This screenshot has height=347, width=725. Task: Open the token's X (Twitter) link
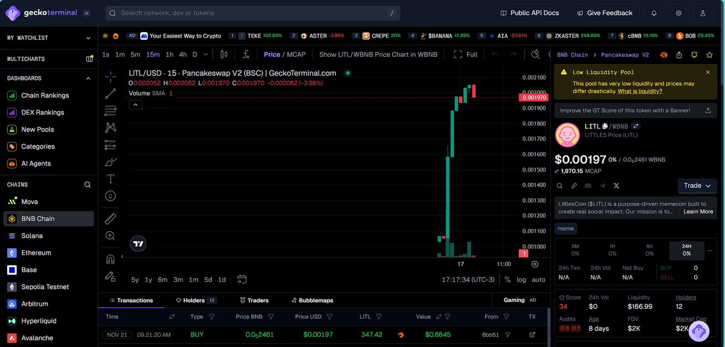click(x=616, y=186)
